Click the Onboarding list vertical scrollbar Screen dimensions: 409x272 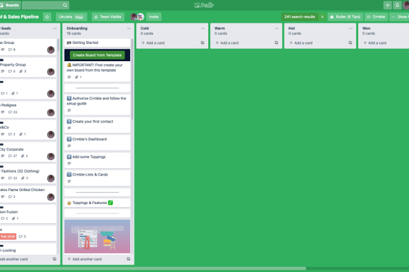pos(132,79)
